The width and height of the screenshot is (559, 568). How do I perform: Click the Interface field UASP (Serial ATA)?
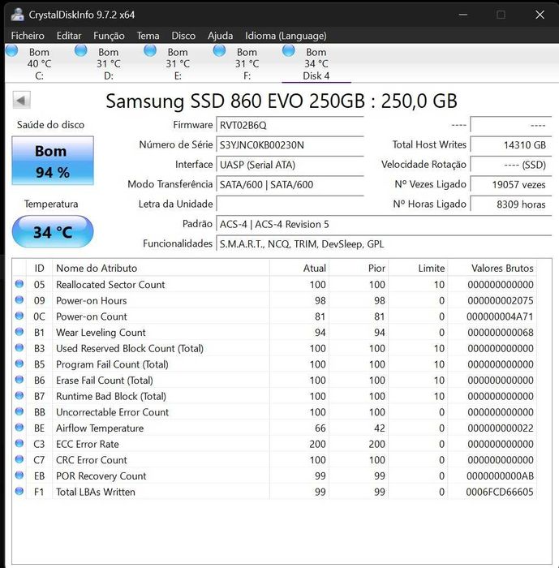[x=290, y=165]
